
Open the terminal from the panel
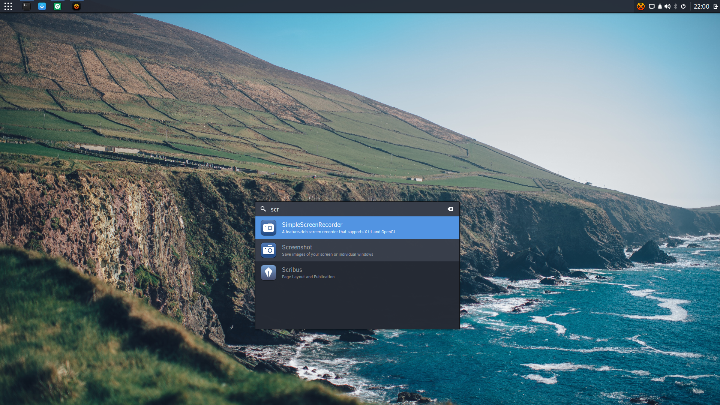(x=26, y=6)
